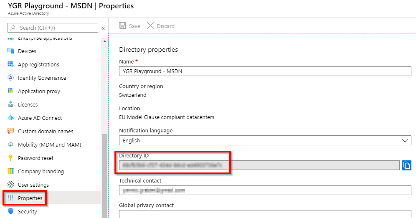
Task: Click the sidebar scroll up arrow
Action: pos(104,41)
